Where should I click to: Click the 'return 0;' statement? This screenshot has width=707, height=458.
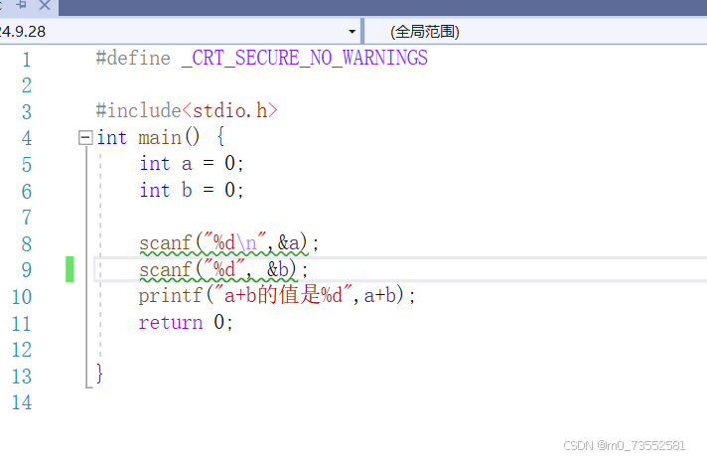tap(186, 323)
